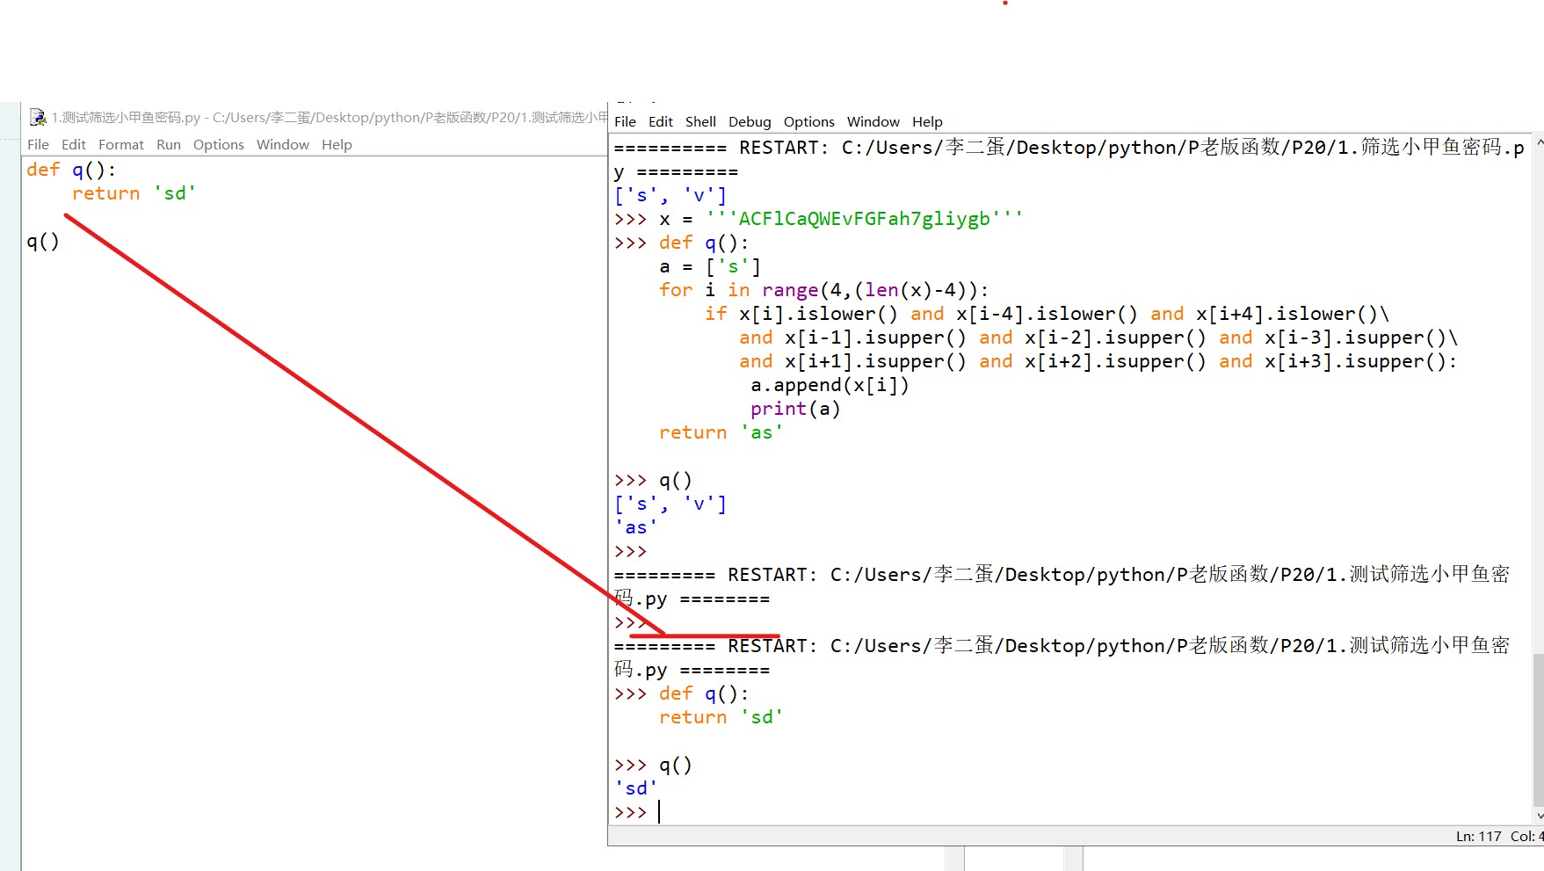The width and height of the screenshot is (1544, 871).
Task: Open Run menu in the editor window
Action: coord(169,144)
